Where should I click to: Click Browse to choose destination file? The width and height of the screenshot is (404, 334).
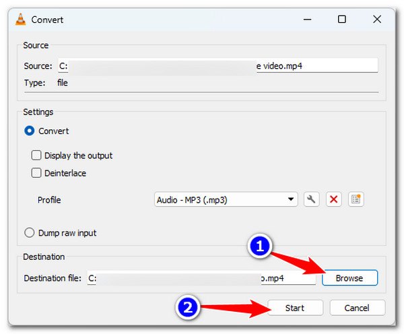tap(349, 278)
